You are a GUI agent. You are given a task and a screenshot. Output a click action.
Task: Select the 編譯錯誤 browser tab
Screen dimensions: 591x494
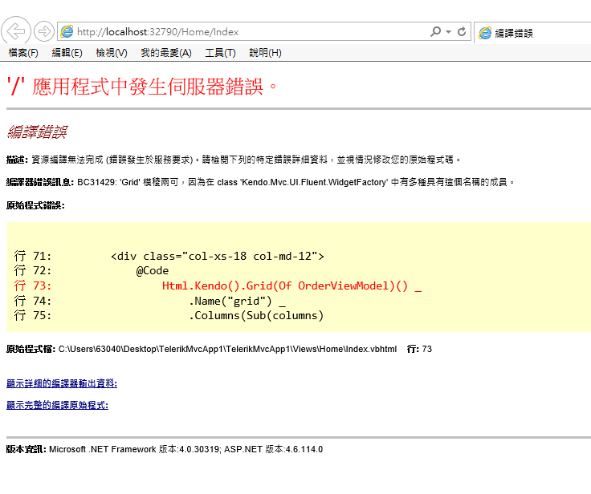514,33
